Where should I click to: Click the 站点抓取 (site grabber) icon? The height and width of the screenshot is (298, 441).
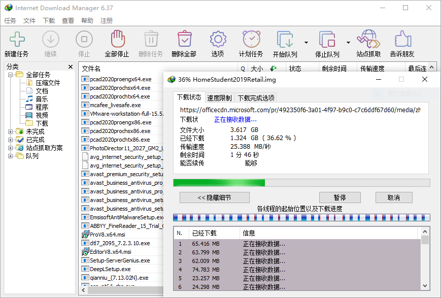368,40
